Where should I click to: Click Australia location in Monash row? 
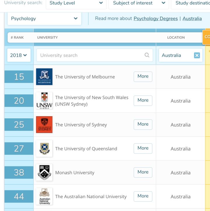181,173
